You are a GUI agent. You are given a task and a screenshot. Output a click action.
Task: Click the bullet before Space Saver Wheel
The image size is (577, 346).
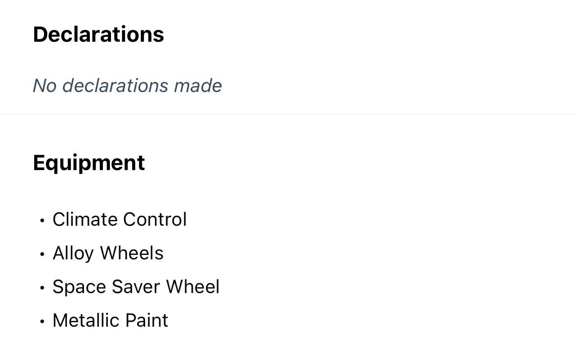(42, 288)
